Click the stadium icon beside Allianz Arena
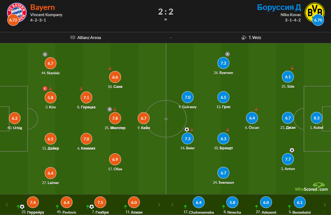331x215 pixels. pos(73,38)
